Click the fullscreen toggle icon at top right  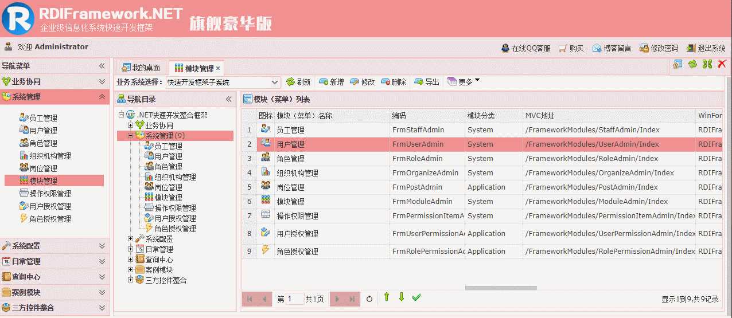[x=707, y=64]
